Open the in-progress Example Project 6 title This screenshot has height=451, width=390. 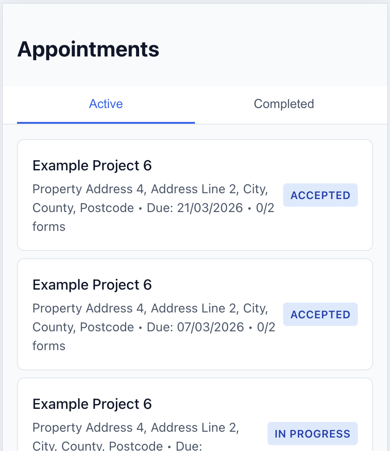(92, 404)
